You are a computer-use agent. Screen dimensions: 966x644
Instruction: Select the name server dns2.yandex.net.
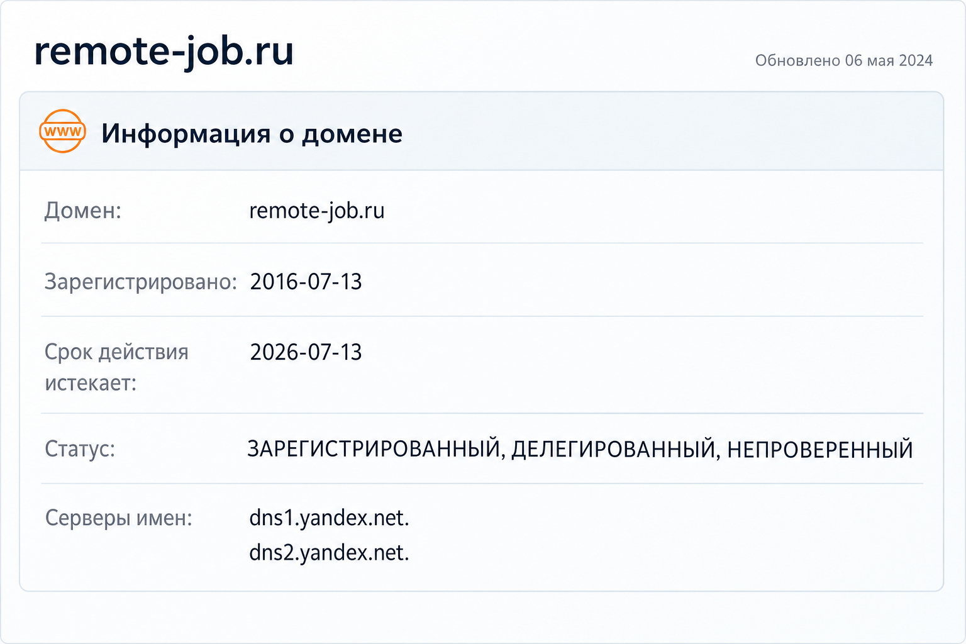pyautogui.click(x=330, y=553)
